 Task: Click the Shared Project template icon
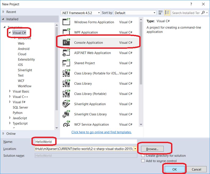click(66, 63)
